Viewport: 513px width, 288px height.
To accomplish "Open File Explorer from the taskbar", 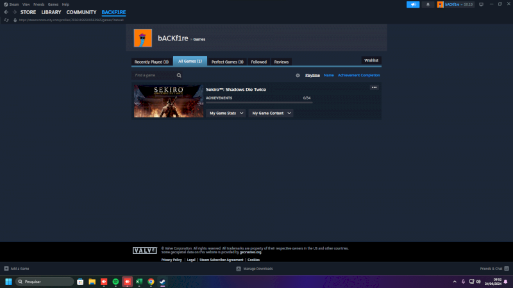I will pos(92,282).
